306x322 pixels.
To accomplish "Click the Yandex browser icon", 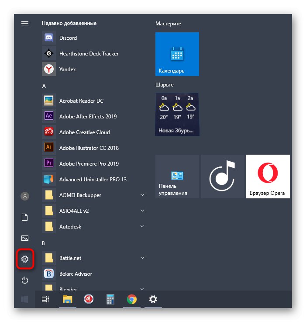I will tap(49, 69).
